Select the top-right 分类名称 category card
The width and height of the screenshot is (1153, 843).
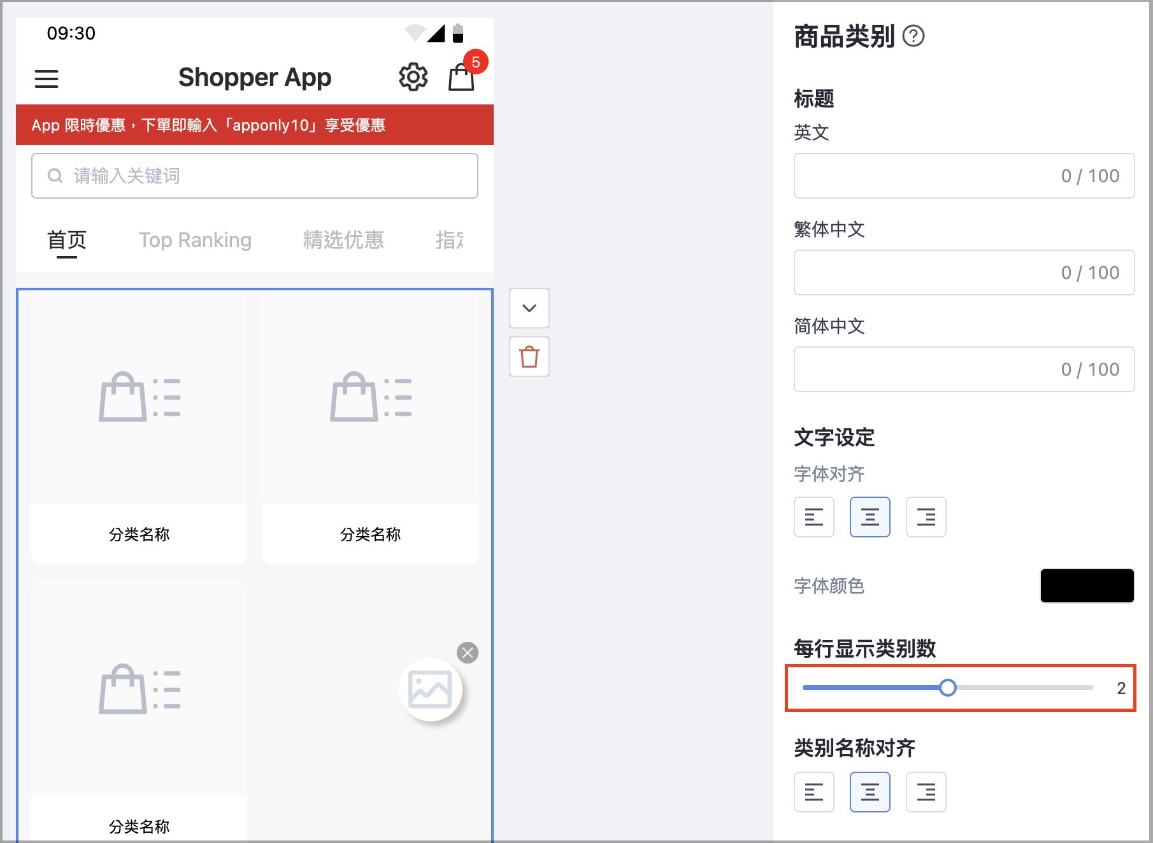[370, 429]
